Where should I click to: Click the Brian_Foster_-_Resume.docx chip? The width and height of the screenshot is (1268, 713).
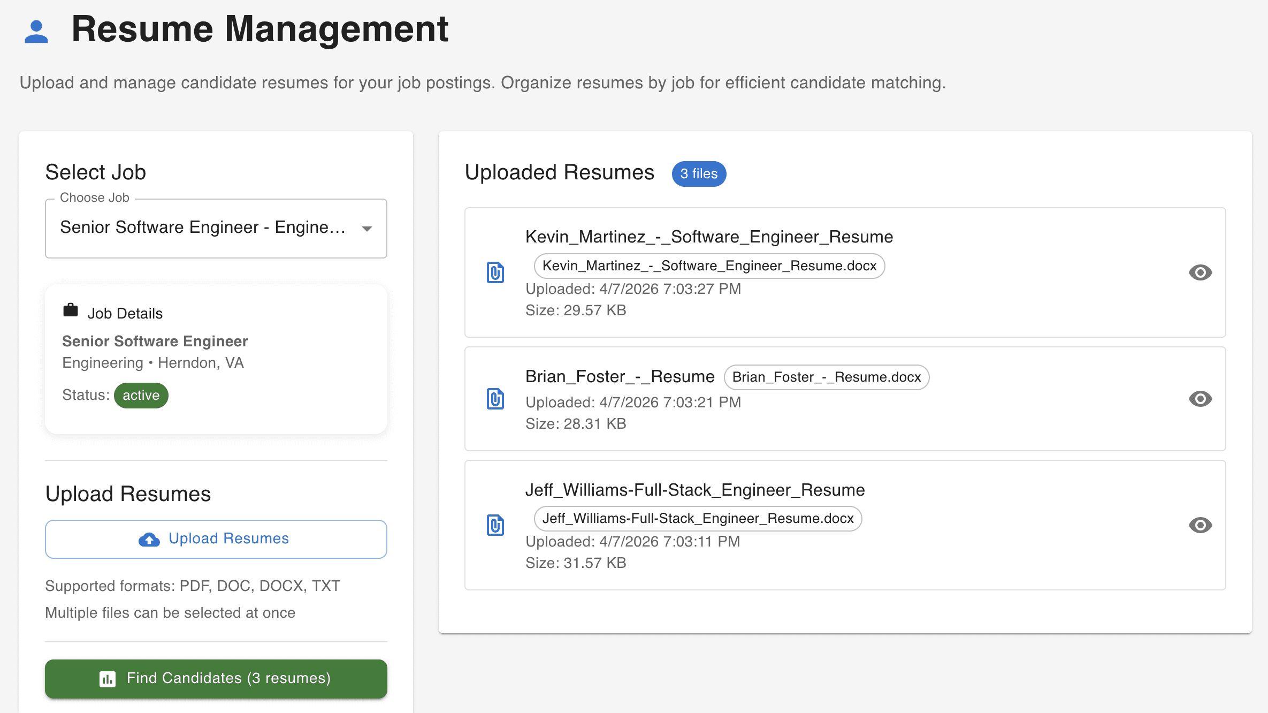tap(827, 377)
